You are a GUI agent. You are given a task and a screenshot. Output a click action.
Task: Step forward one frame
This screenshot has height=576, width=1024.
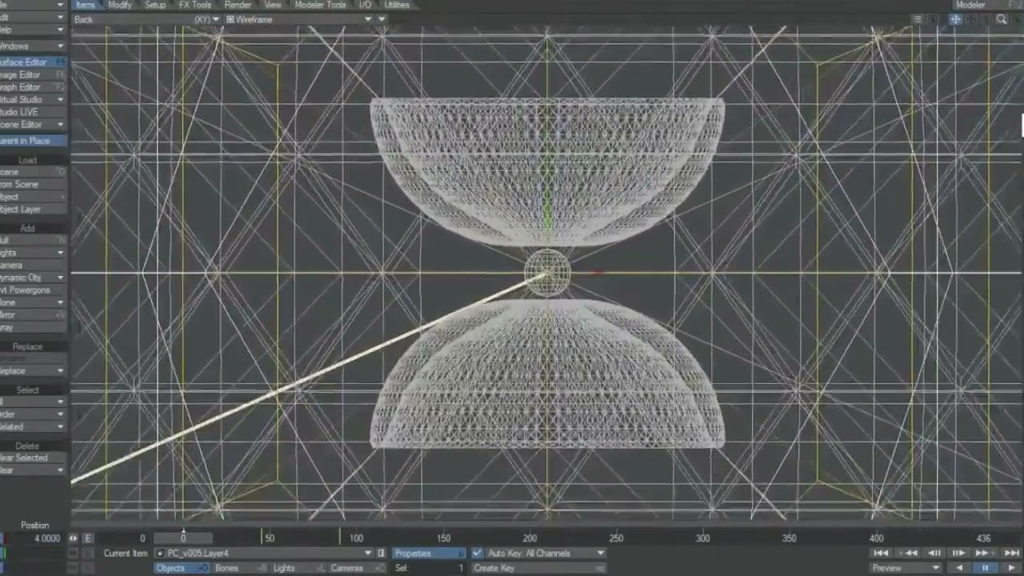click(x=958, y=553)
